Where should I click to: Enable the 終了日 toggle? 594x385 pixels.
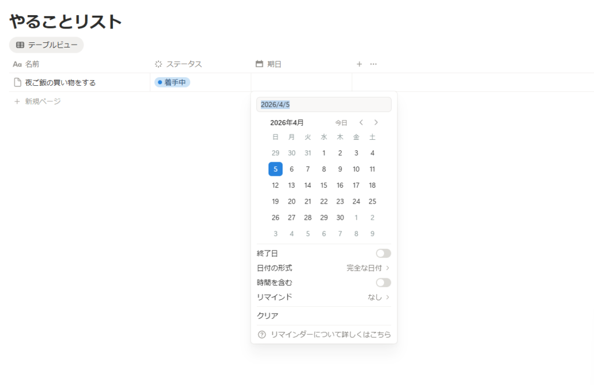pos(383,253)
